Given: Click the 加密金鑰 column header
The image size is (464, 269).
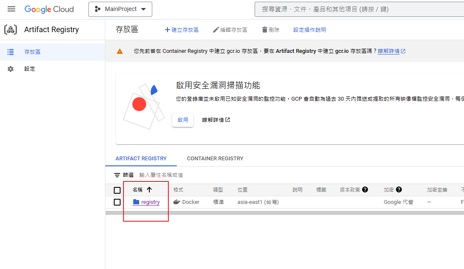Looking at the screenshot, I should coord(437,190).
